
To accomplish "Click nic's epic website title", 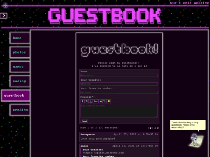I will click(189, 3).
